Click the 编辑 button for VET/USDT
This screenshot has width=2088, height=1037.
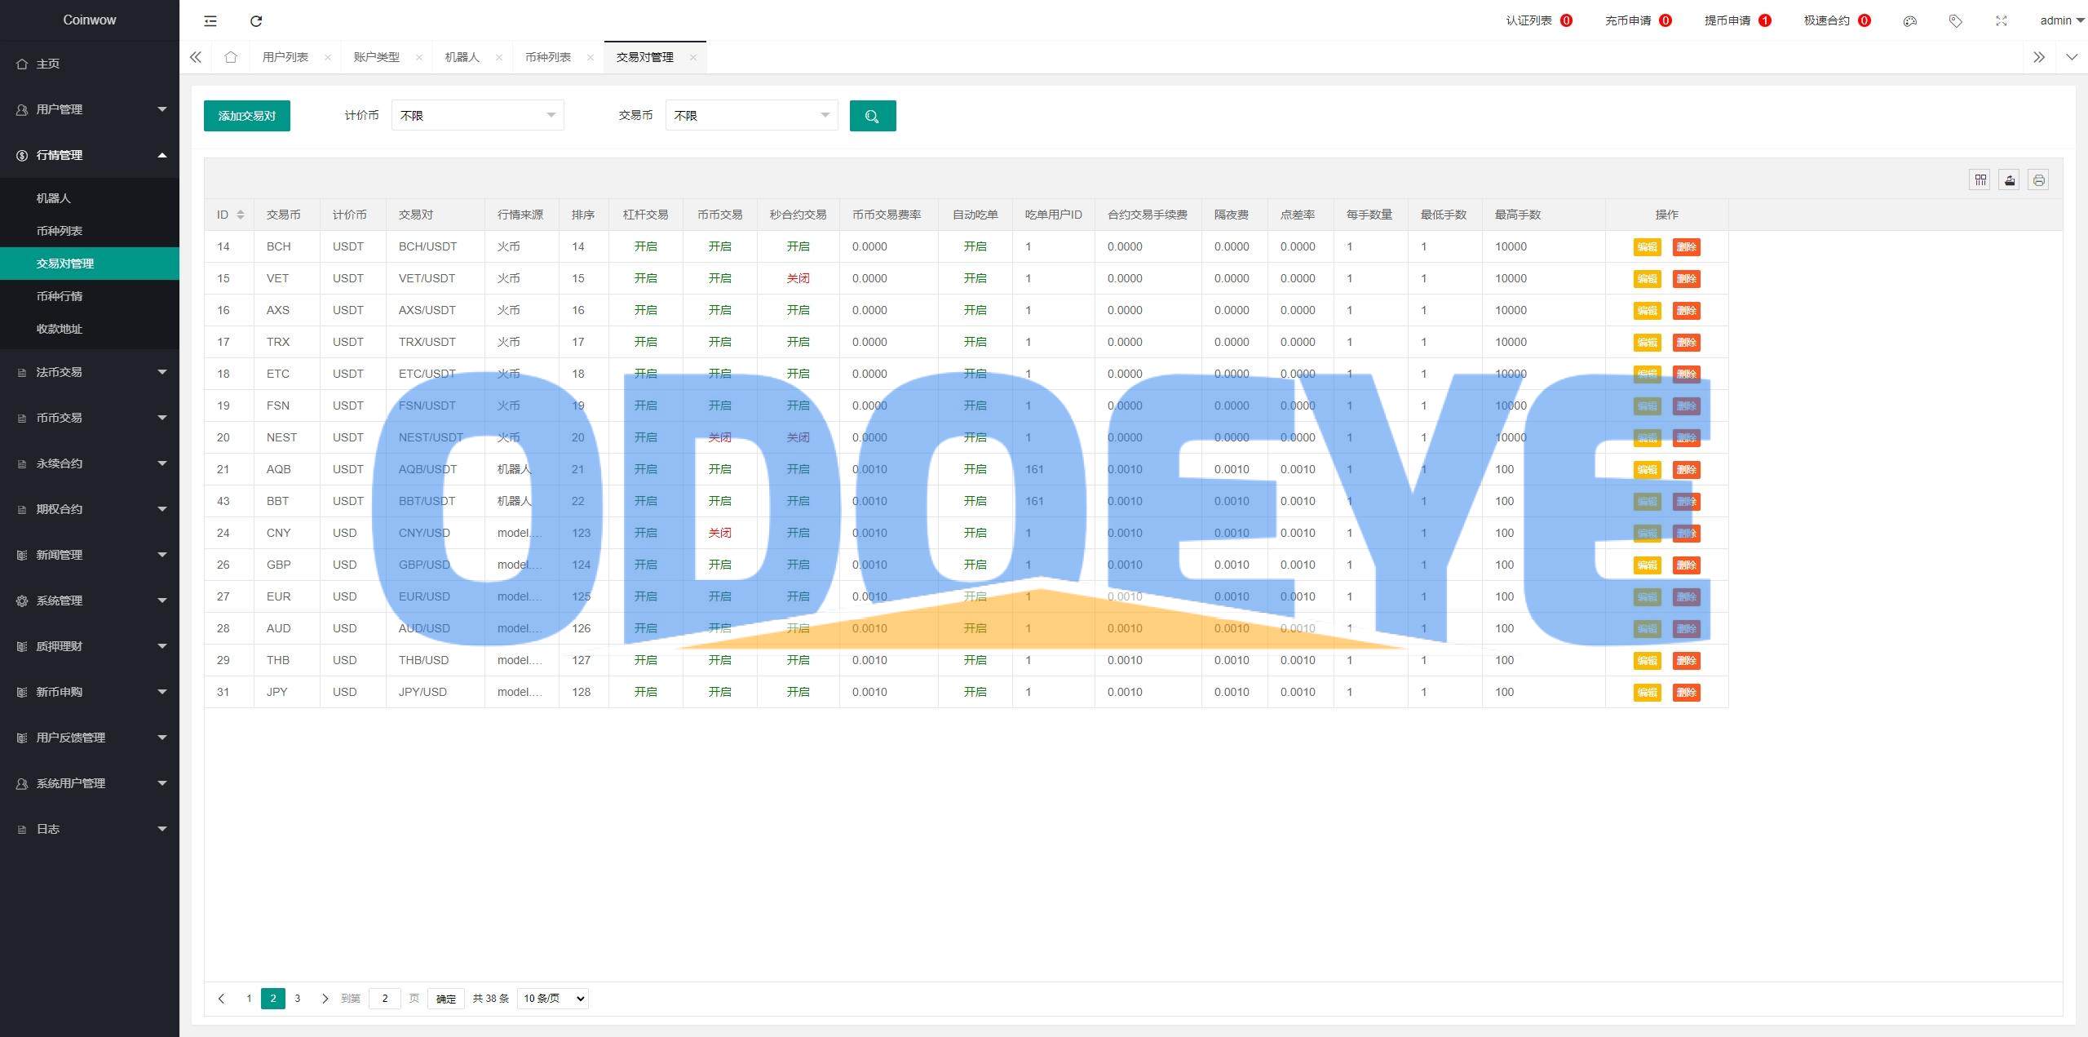point(1647,279)
